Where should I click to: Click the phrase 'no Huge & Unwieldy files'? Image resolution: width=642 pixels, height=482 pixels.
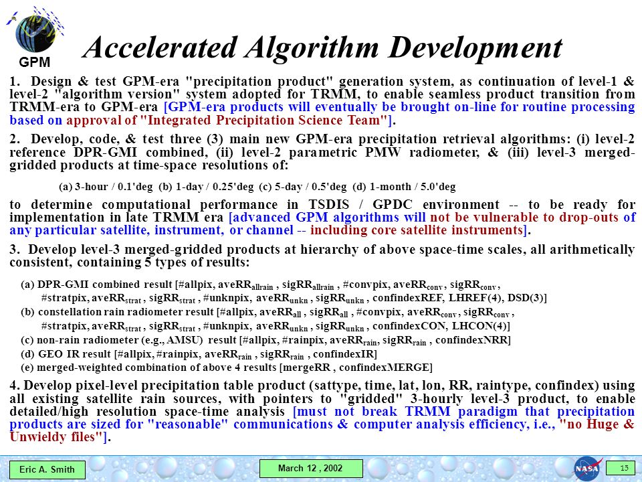point(322,430)
